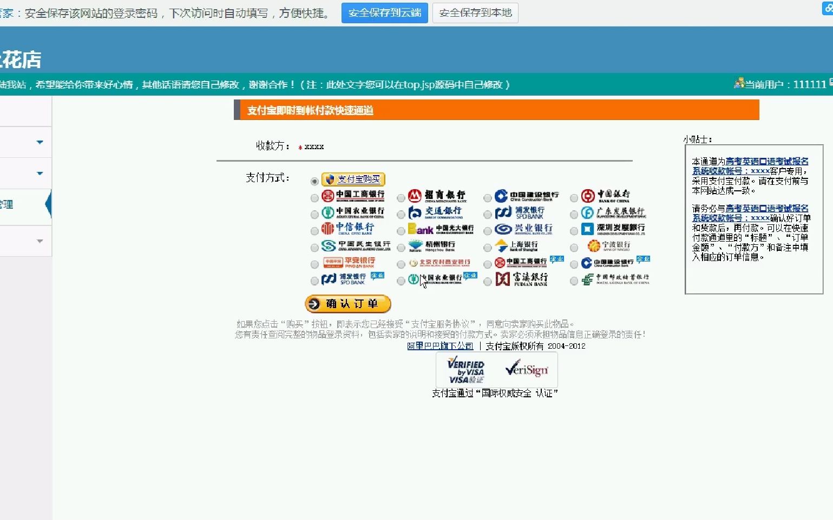The width and height of the screenshot is (833, 520).
Task: Click the 支付宝版权所有 2004-2012 text
Action: pyautogui.click(x=535, y=346)
